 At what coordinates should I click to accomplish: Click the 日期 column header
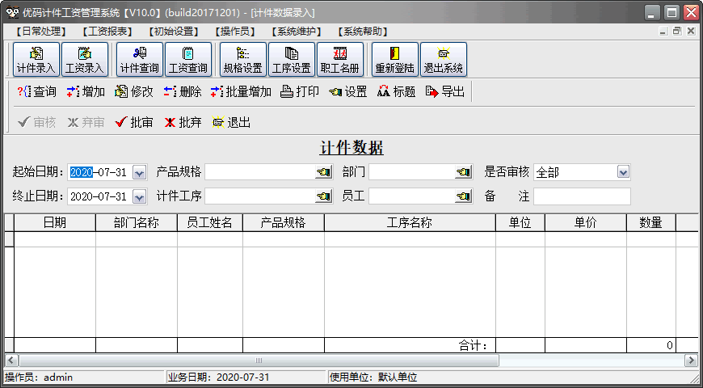pyautogui.click(x=55, y=223)
